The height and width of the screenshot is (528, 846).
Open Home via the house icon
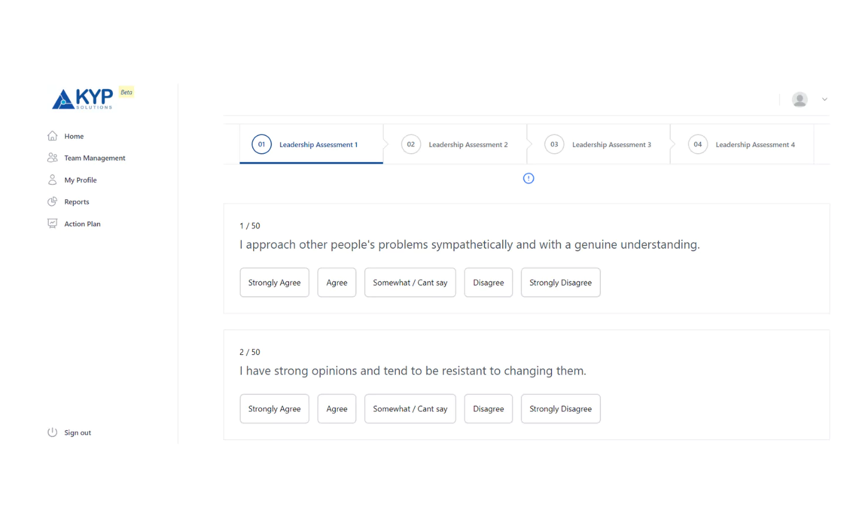click(x=52, y=136)
